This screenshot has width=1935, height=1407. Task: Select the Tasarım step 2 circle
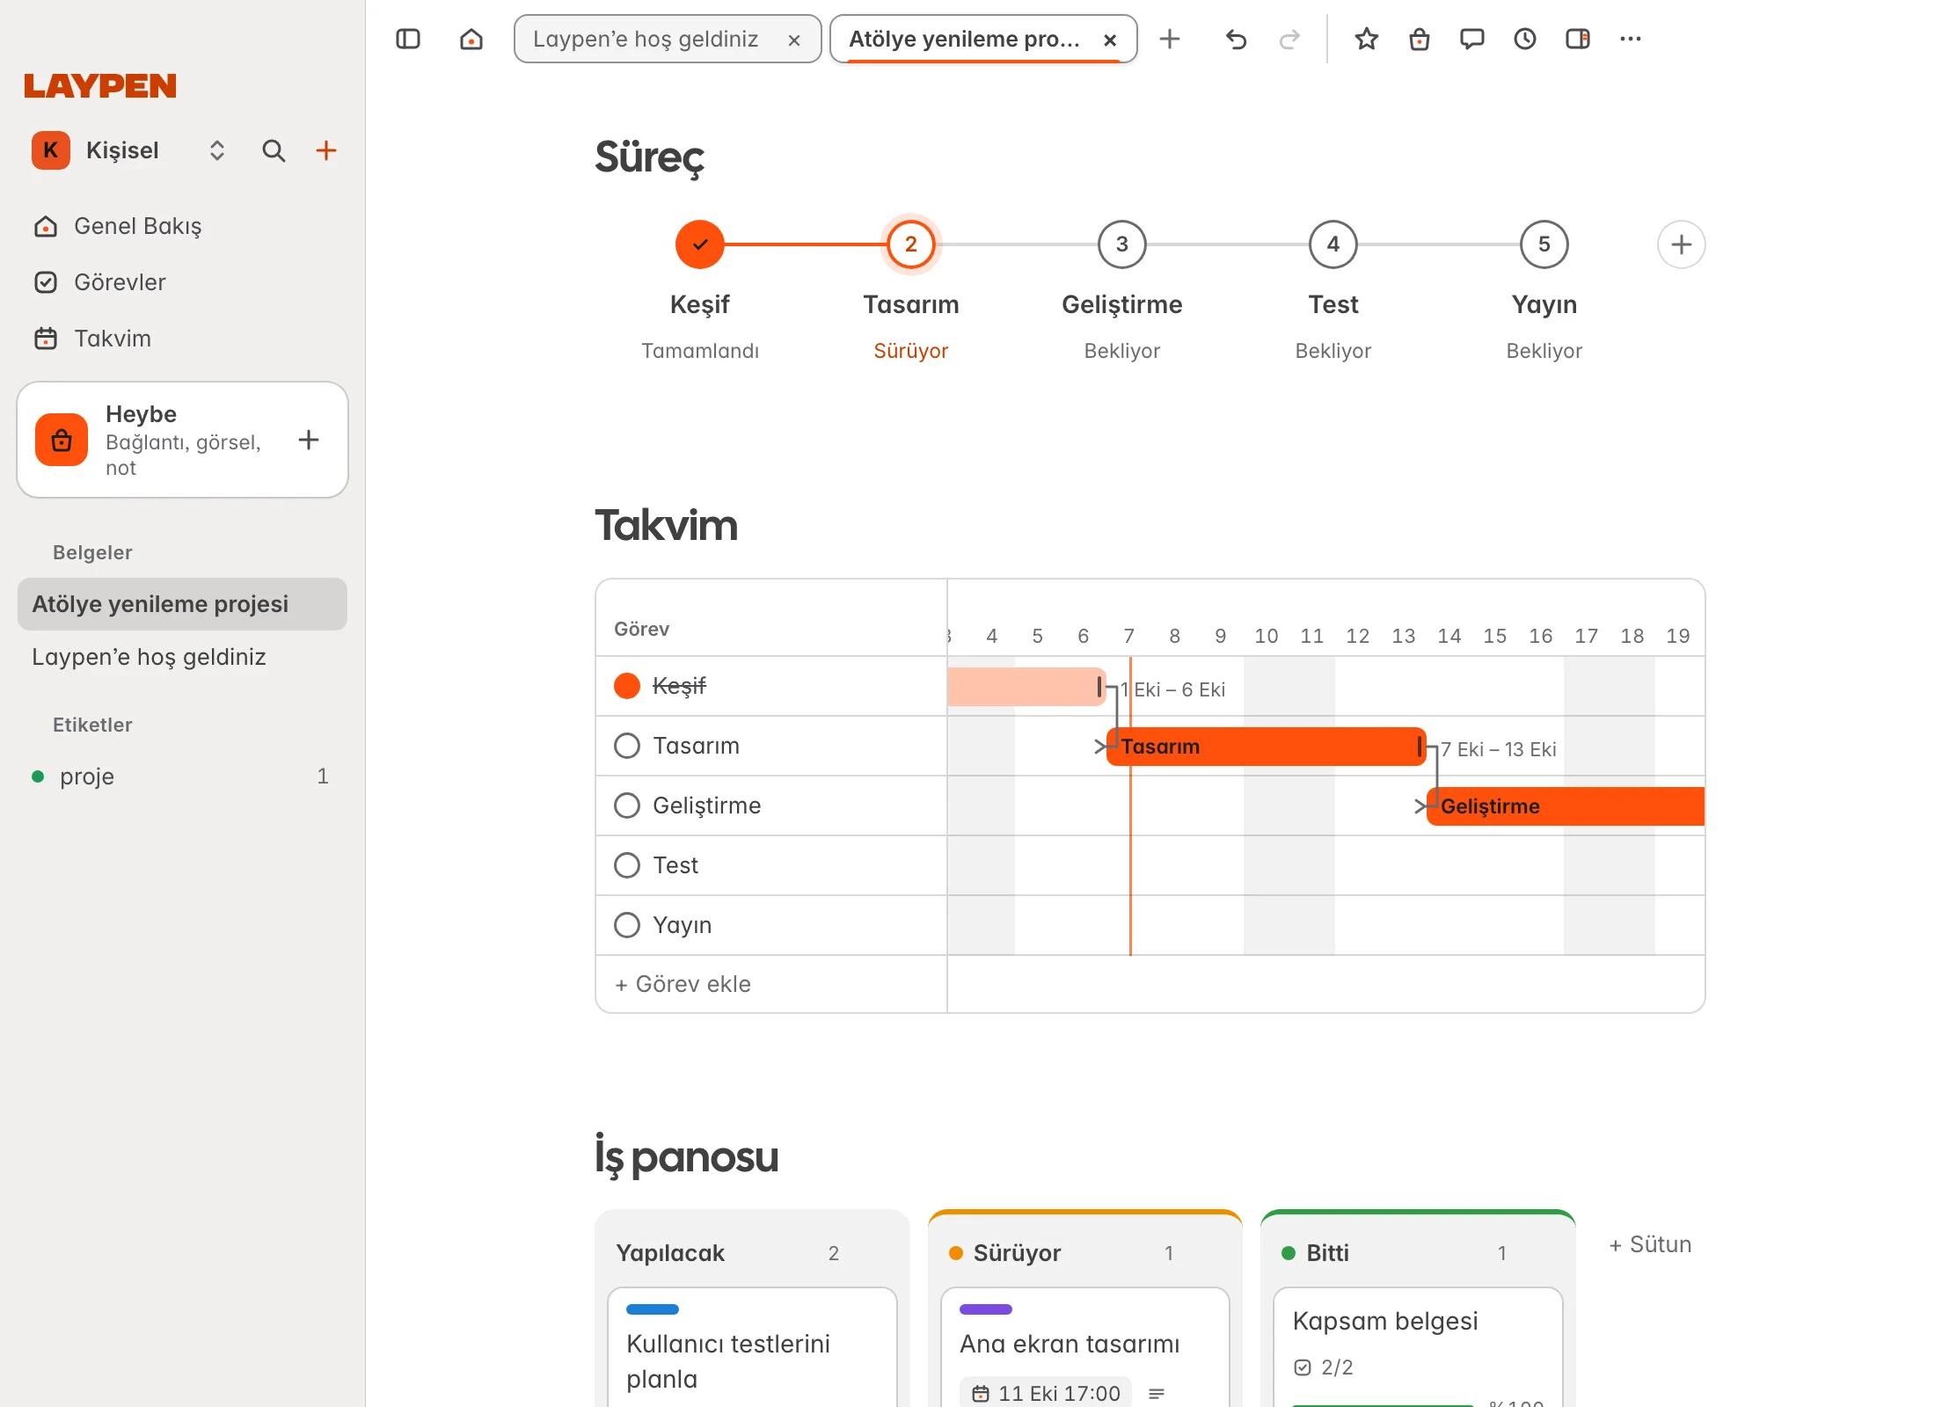(x=911, y=244)
